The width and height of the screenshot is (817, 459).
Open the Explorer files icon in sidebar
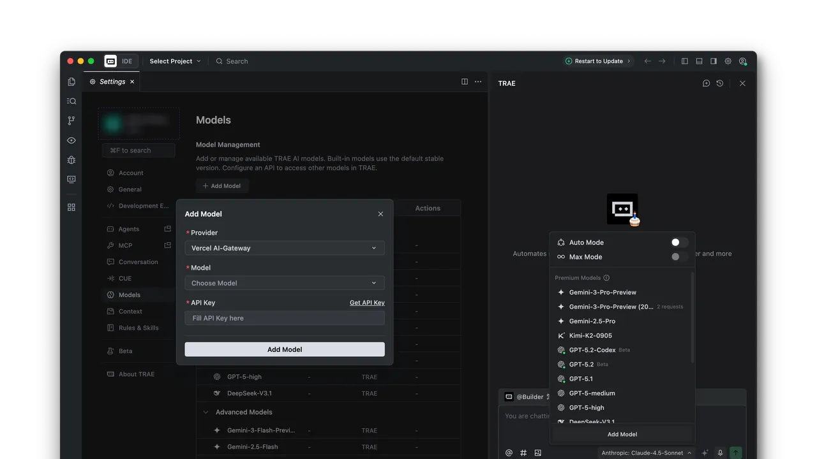(71, 82)
